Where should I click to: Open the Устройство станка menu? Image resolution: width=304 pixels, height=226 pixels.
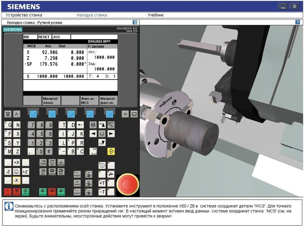pyautogui.click(x=24, y=15)
